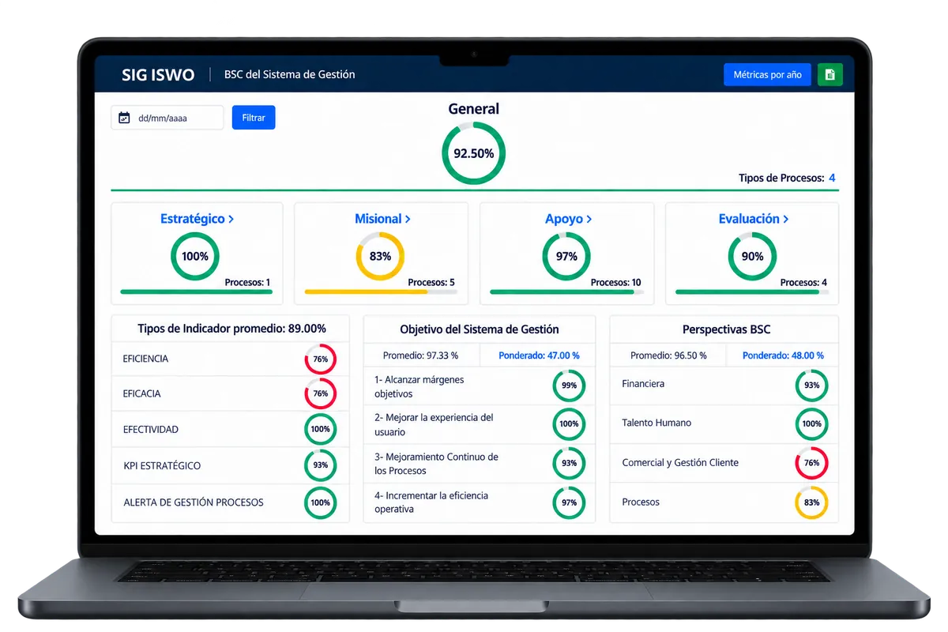This screenshot has height=632, width=948.
Task: Click the 83% yellow gauge for Procesos
Action: coord(811,502)
